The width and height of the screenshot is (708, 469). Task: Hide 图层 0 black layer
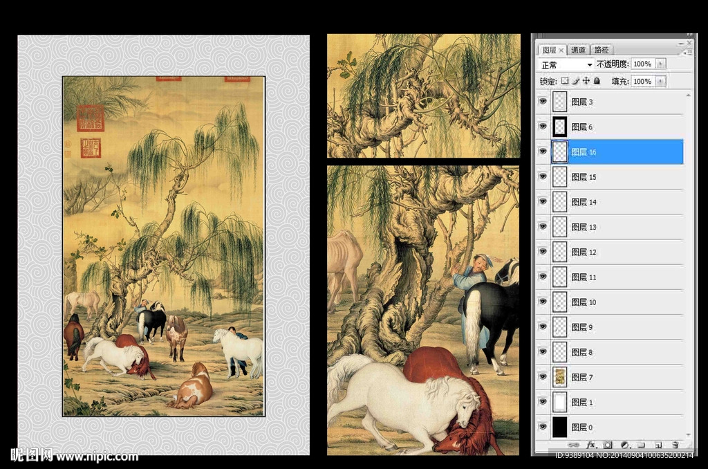tap(543, 427)
